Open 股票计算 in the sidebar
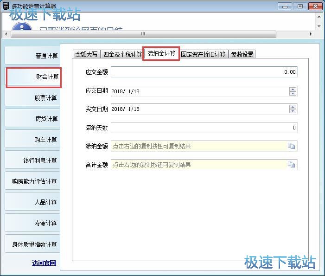Image resolution: width=325 pixels, height=276 pixels. 32,98
